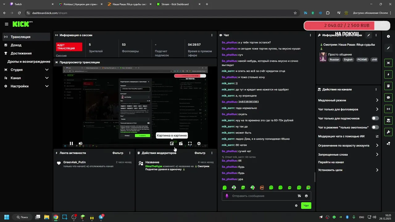Toggle the broadcast signal sidebar icon
The height and width of the screenshot is (222, 395).
point(388,109)
